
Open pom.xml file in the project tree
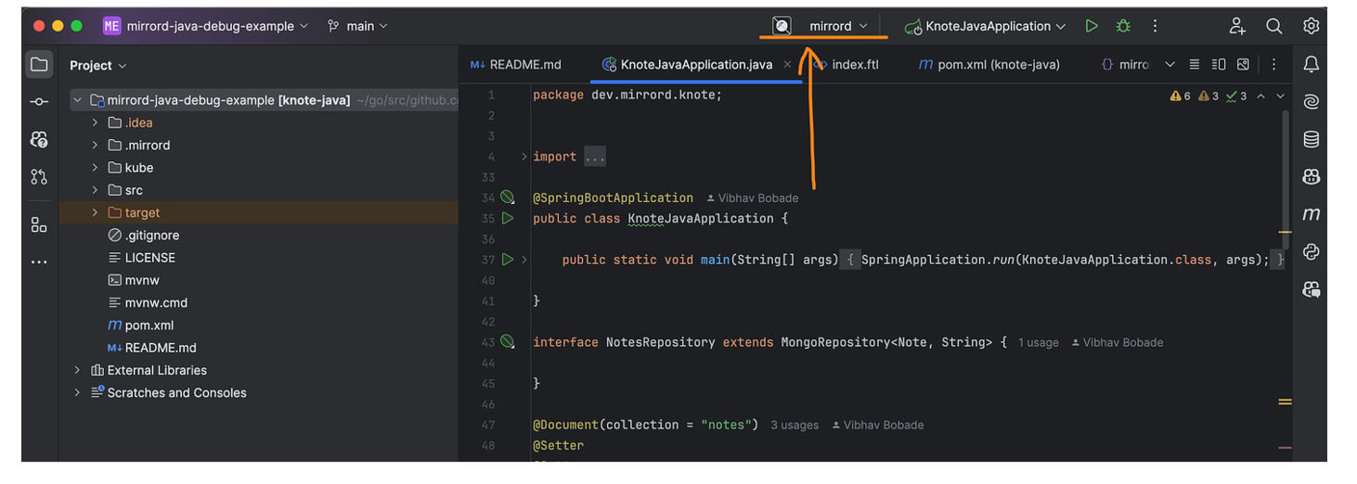[149, 325]
